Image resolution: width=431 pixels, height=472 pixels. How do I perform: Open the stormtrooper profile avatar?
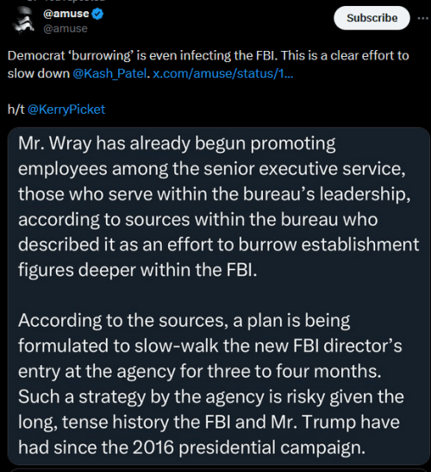click(x=24, y=21)
